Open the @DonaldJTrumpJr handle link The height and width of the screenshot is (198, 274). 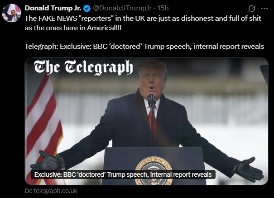pyautogui.click(x=122, y=8)
